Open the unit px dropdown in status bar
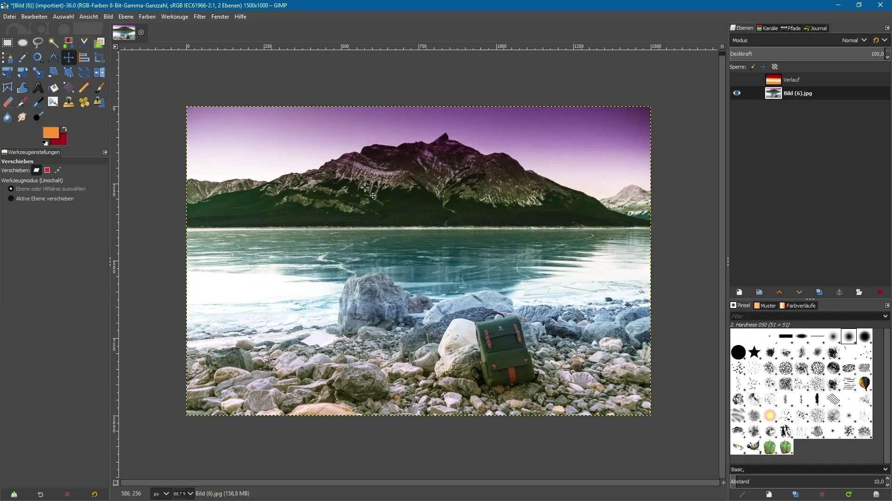Screen dimensions: 892x501 pyautogui.click(x=161, y=494)
